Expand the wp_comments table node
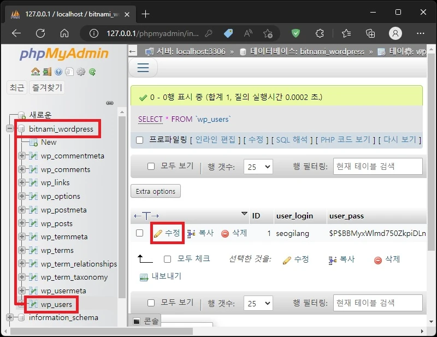 click(22, 169)
